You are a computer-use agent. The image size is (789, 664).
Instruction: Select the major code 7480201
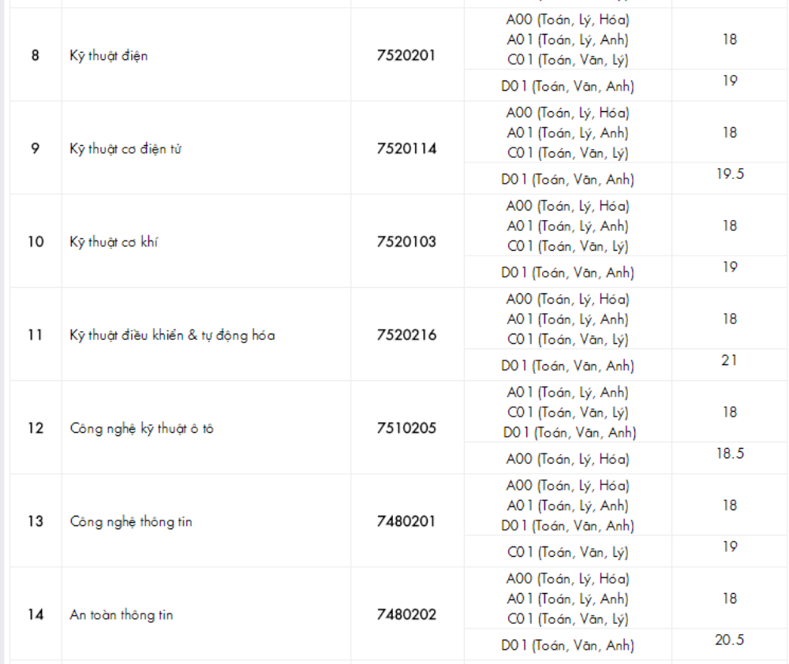(x=406, y=522)
